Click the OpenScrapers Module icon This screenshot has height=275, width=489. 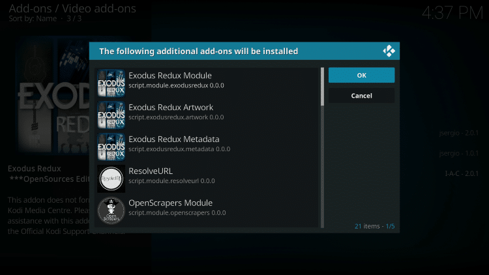111,210
